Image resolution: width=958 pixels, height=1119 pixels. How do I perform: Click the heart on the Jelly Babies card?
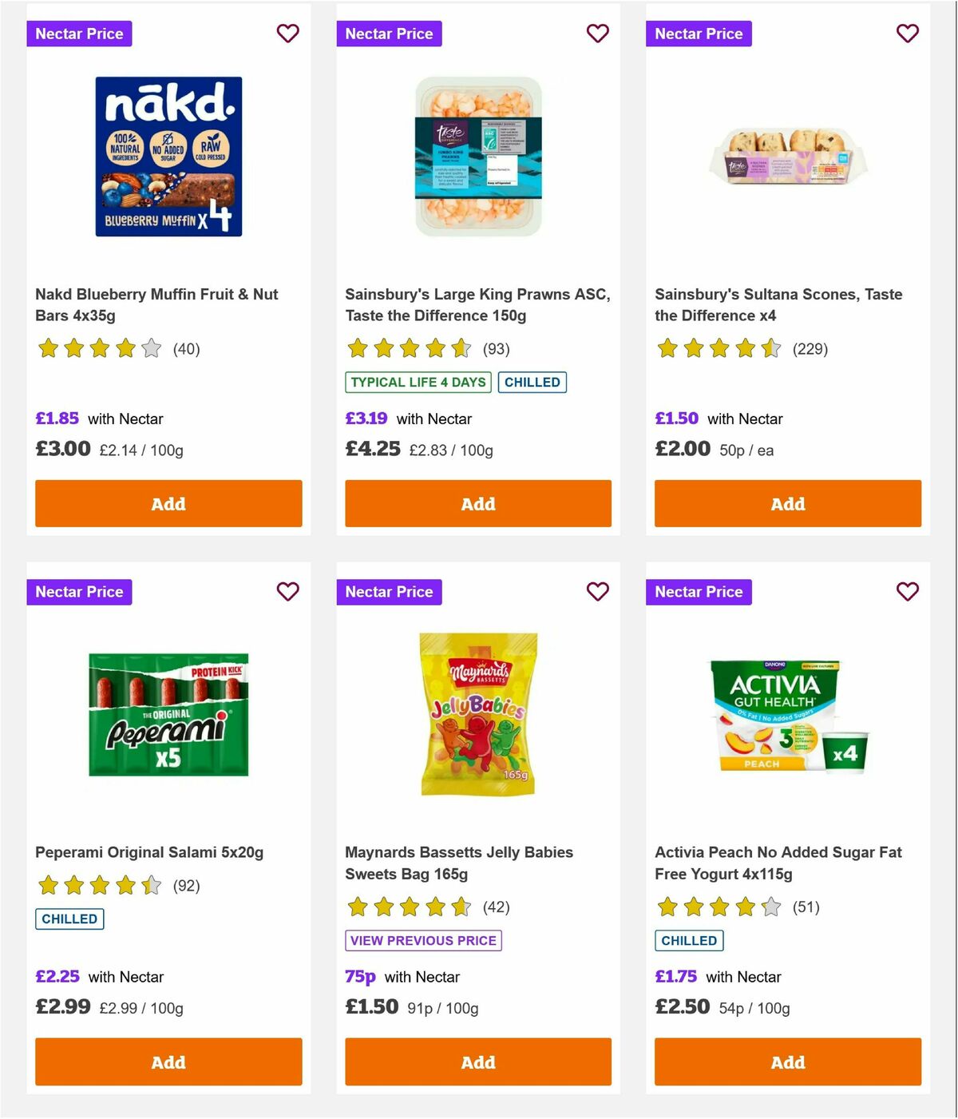(597, 592)
